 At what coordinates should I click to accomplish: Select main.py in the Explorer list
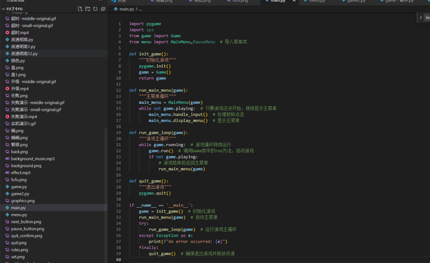[x=54, y=208]
